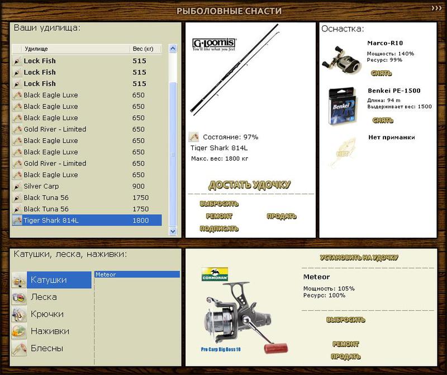Viewport: 447px width, 375px height.
Task: Sort by the Вес (кг) column header
Action: (146, 49)
